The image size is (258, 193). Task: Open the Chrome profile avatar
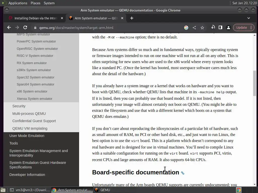pos(228,28)
